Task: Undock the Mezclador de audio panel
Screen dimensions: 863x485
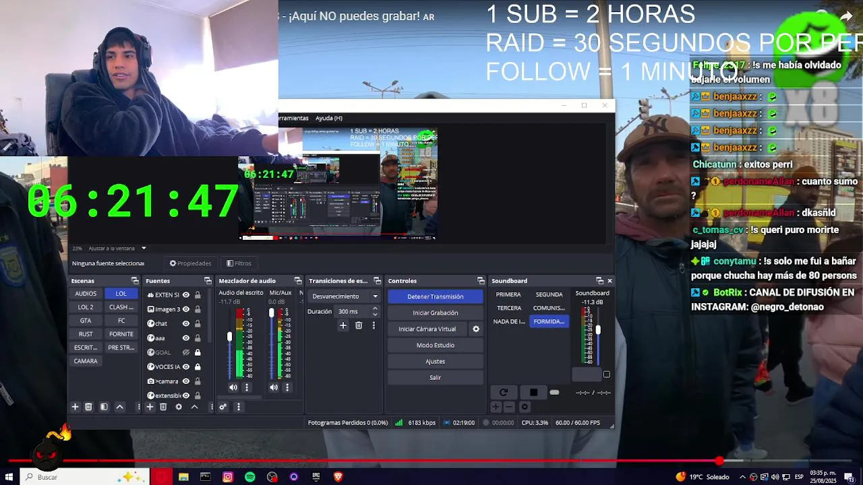Action: point(298,281)
